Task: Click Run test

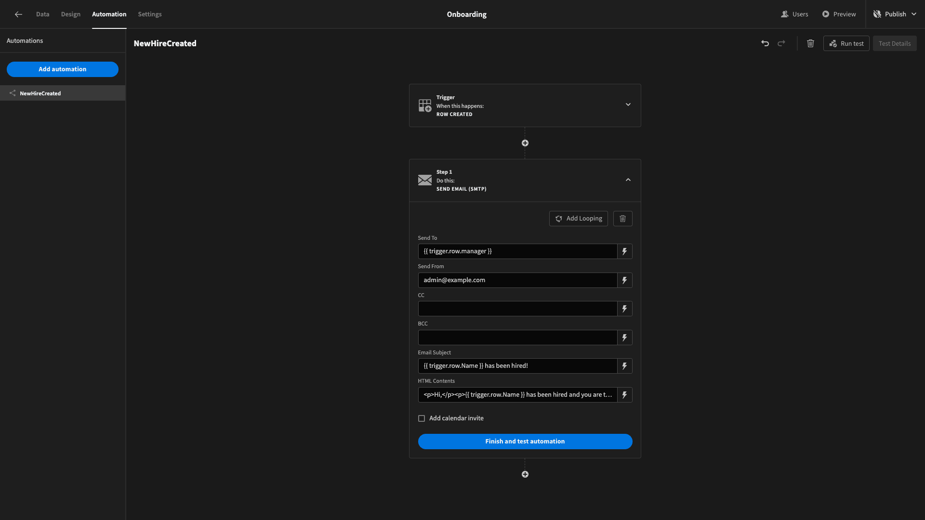Action: coord(846,43)
